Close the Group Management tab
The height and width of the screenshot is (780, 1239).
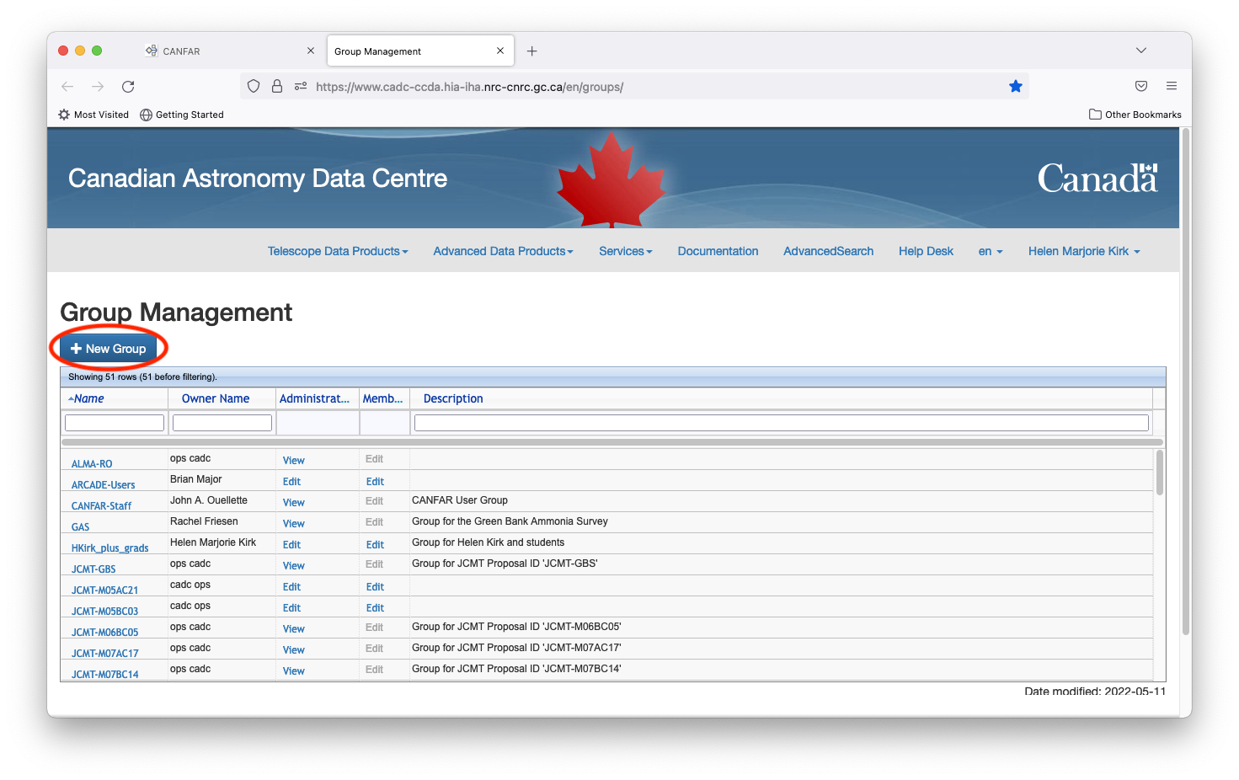click(500, 51)
